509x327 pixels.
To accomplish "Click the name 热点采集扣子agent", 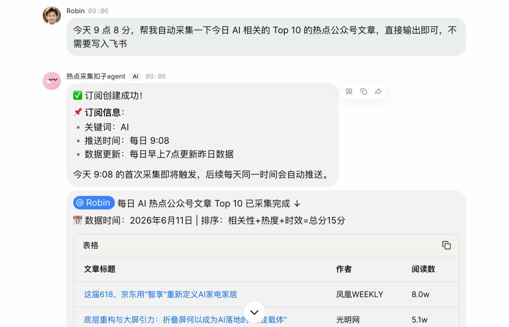I will (96, 76).
